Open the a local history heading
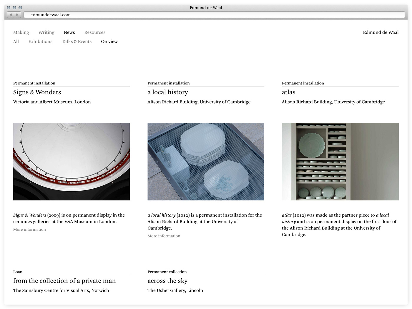The width and height of the screenshot is (412, 309). click(167, 92)
